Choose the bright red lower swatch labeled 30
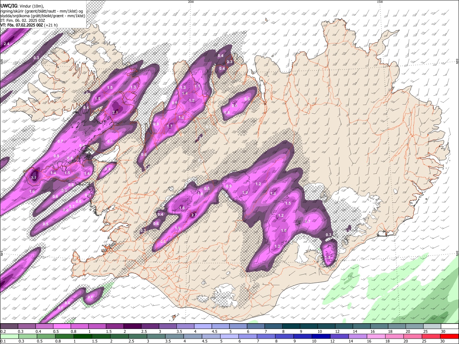The width and height of the screenshot is (459, 344). (449, 336)
